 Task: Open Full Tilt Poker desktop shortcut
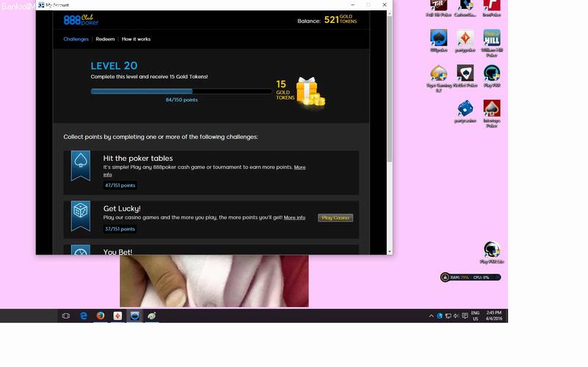point(439,8)
